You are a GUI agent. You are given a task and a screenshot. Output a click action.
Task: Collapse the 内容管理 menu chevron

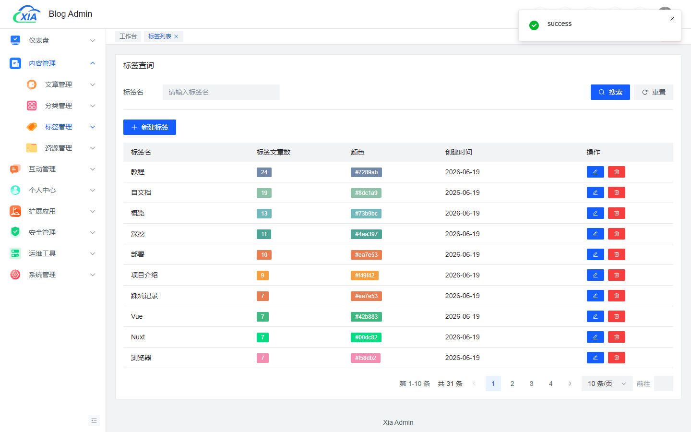(x=93, y=63)
